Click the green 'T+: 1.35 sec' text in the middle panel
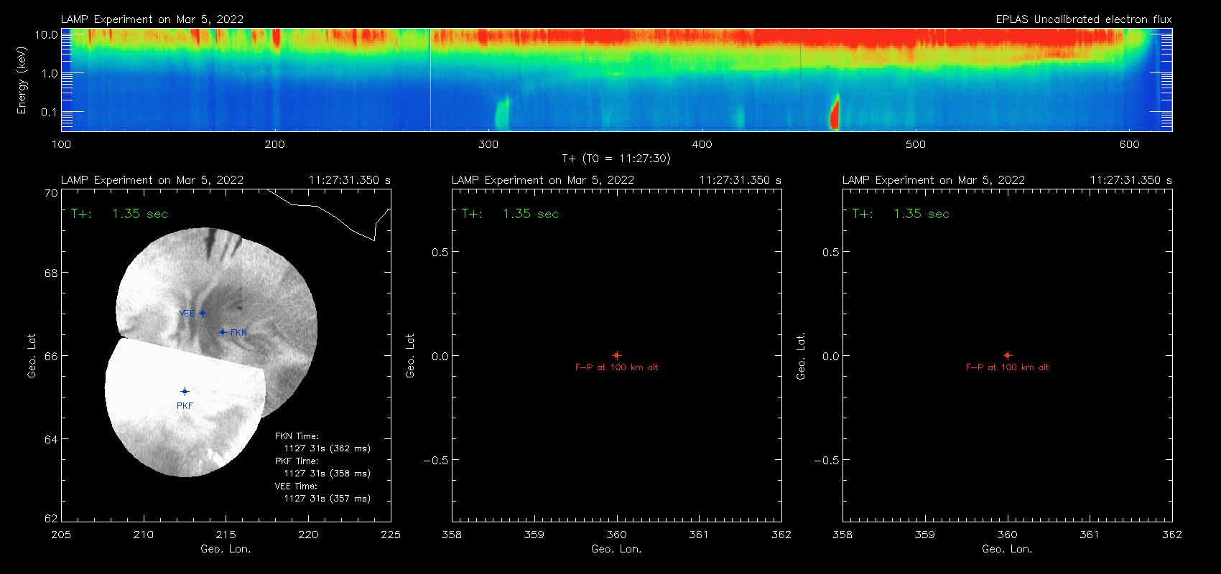Screen dimensions: 1221x574 click(510, 214)
